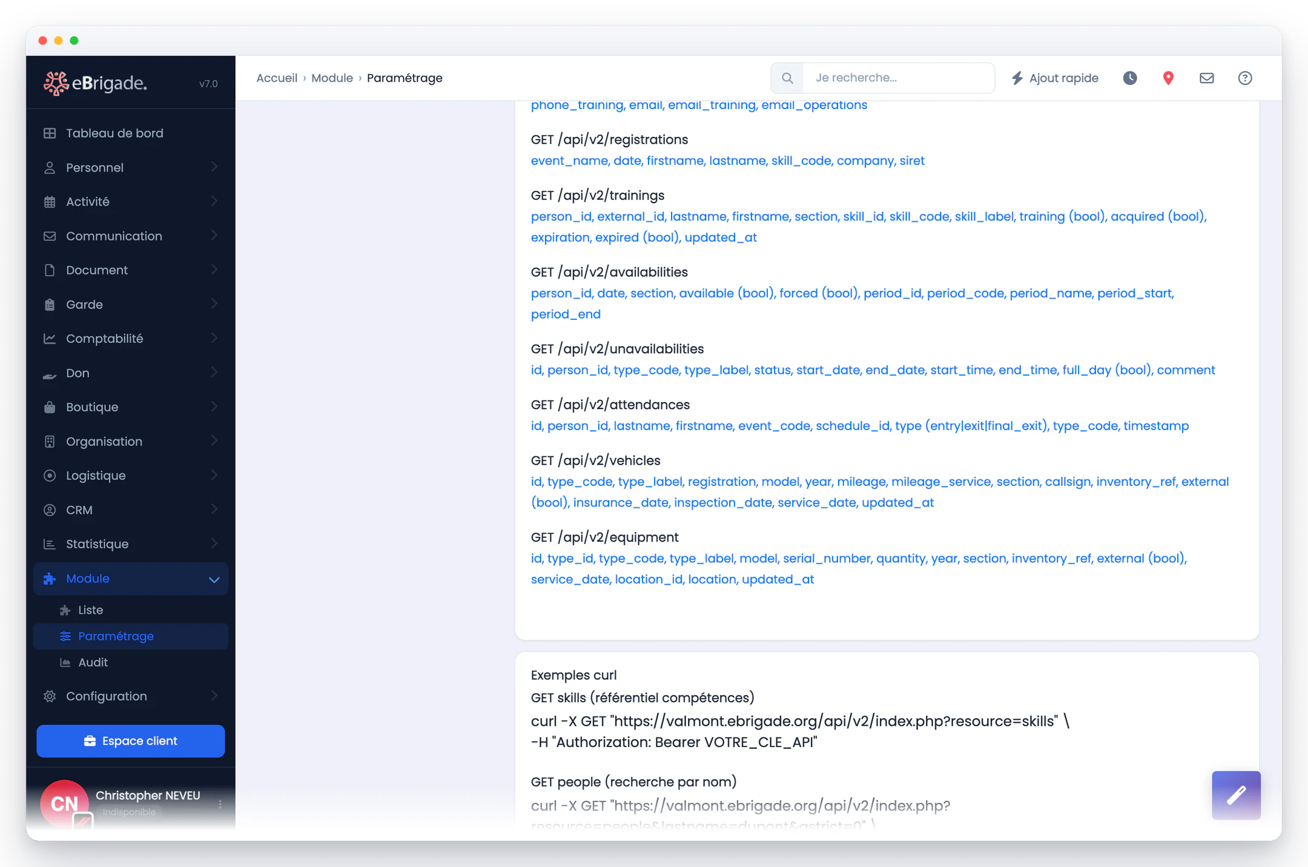Expand the Comptabilité menu chevron
The width and height of the screenshot is (1308, 867).
pos(214,338)
